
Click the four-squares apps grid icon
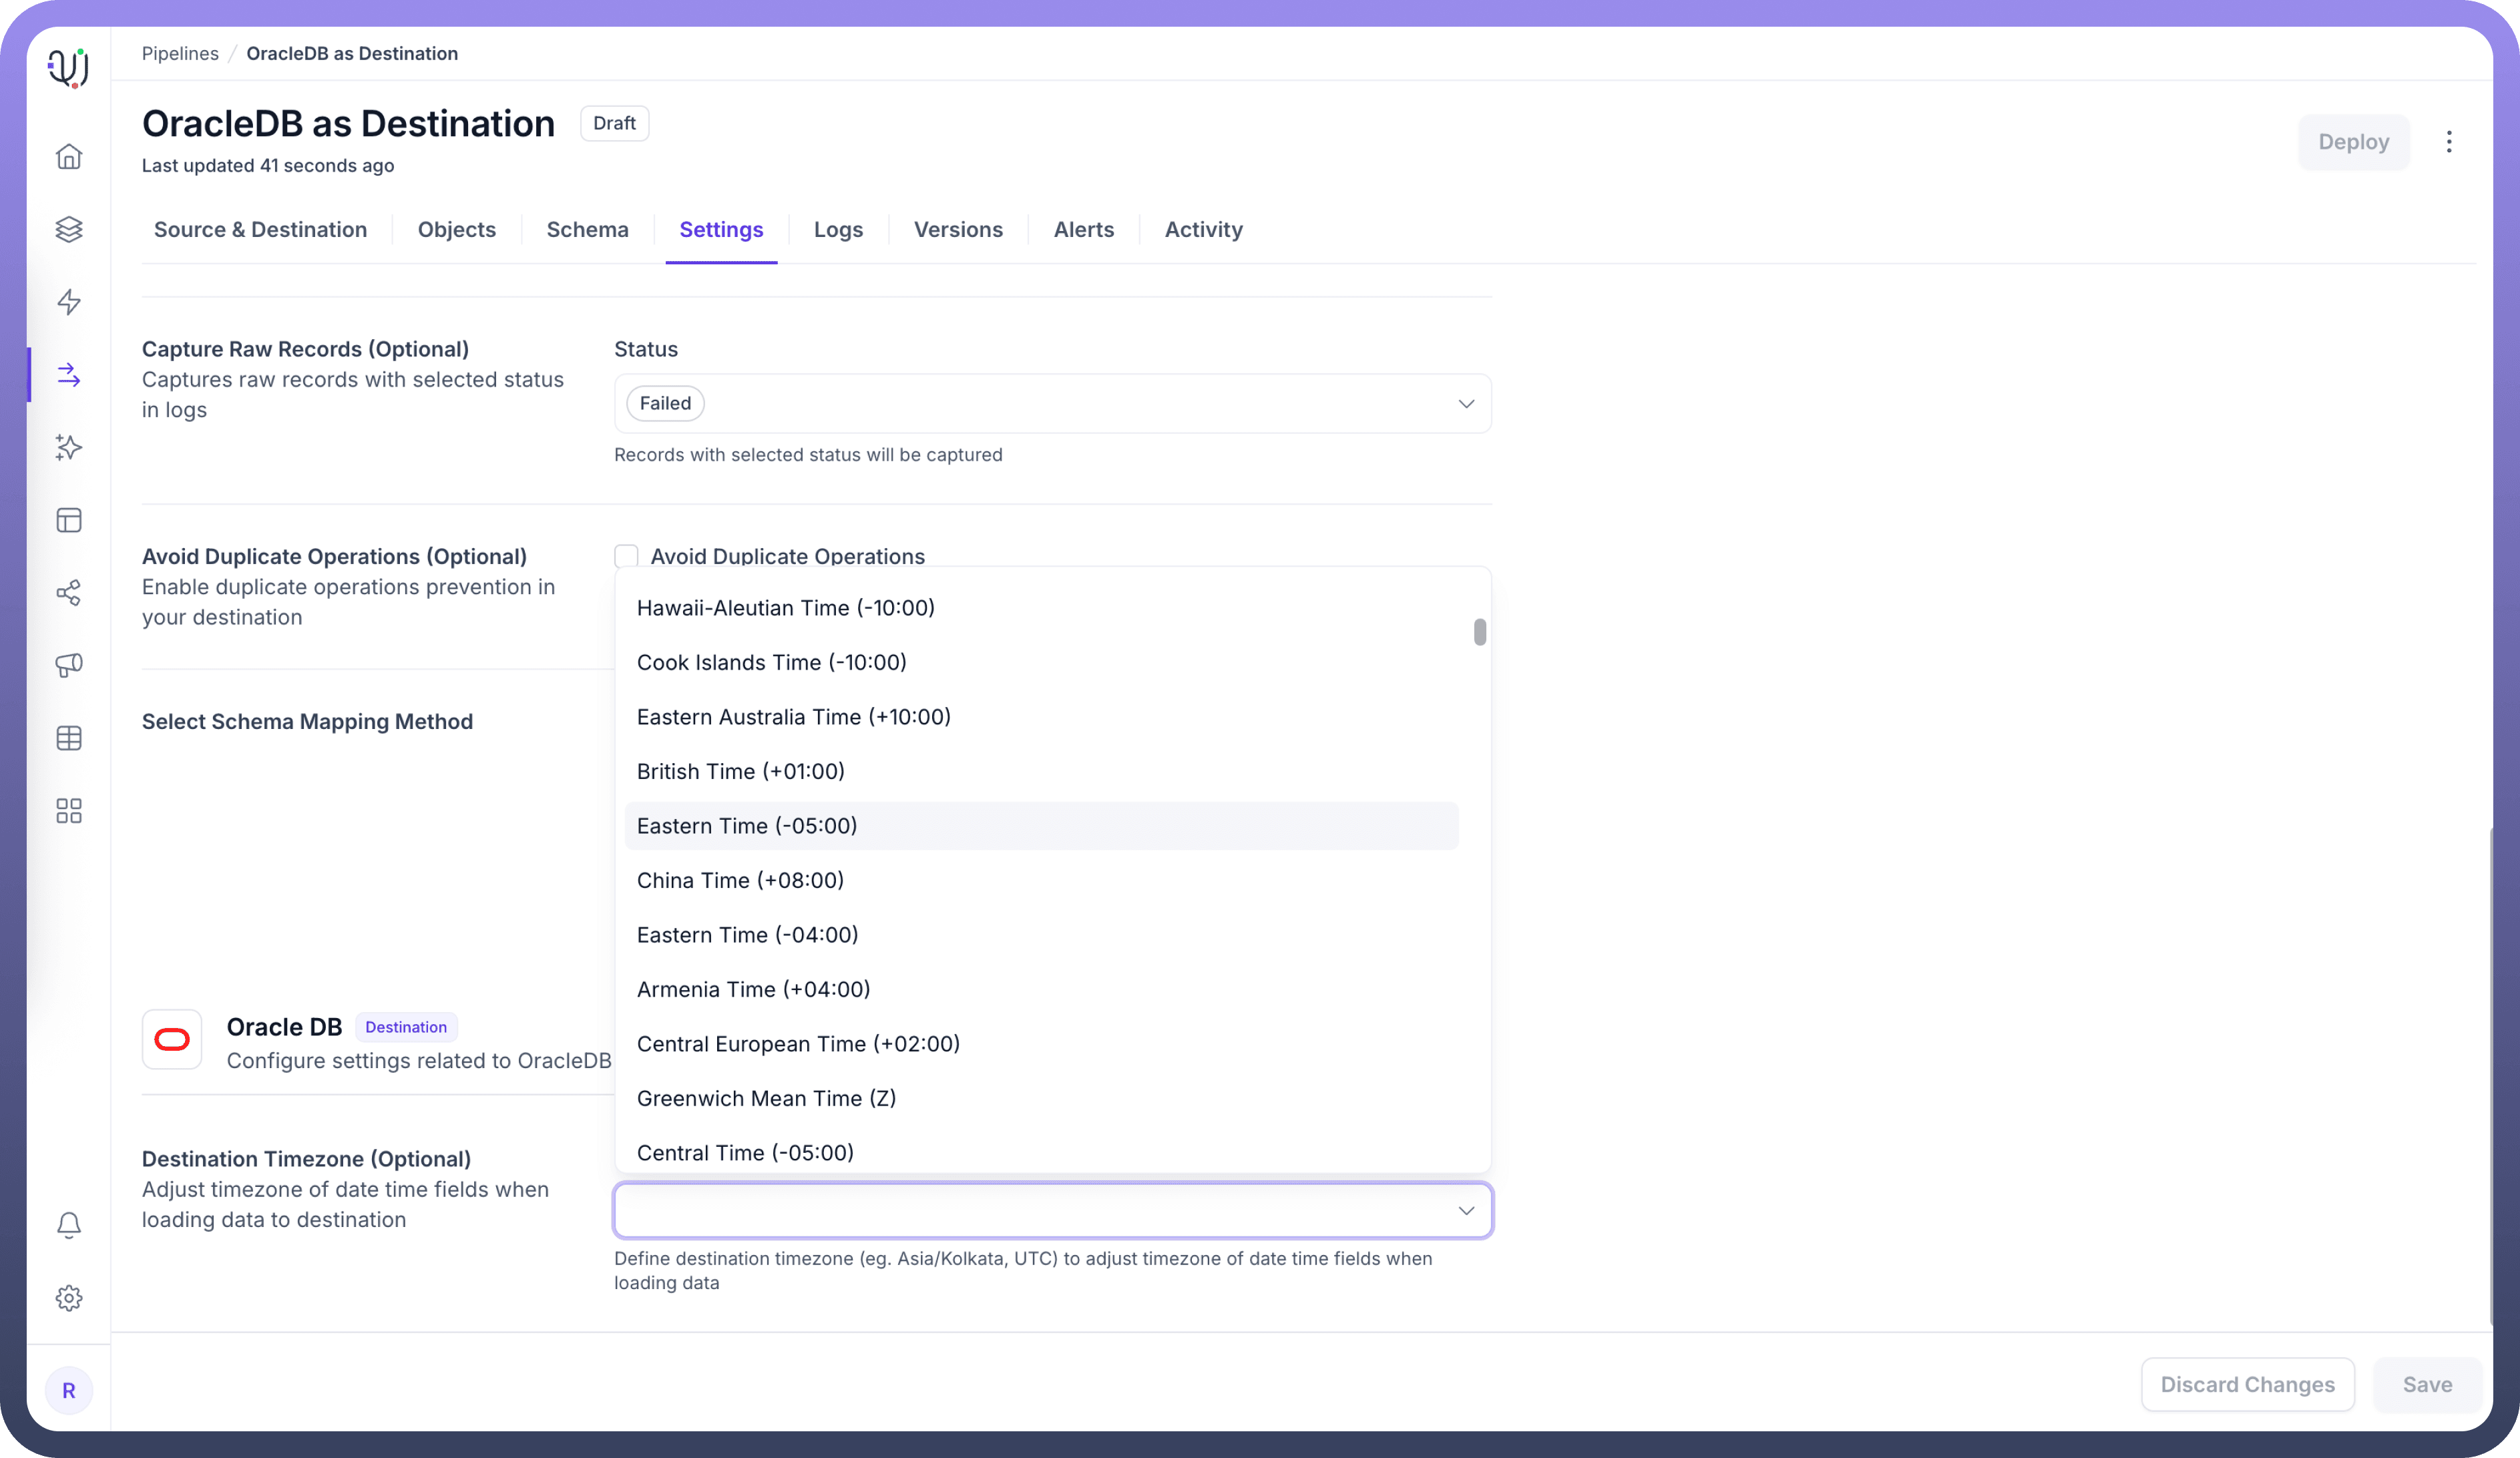click(x=69, y=811)
